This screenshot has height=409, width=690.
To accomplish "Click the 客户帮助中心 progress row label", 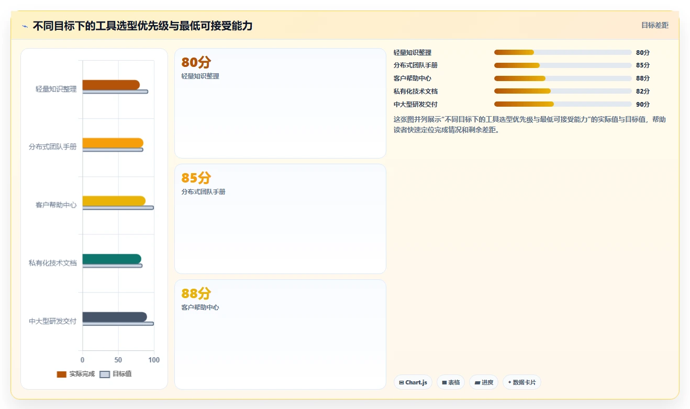I will (413, 78).
